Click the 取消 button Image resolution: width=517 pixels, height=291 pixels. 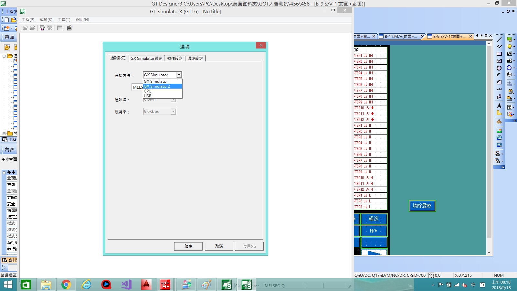[219, 246]
